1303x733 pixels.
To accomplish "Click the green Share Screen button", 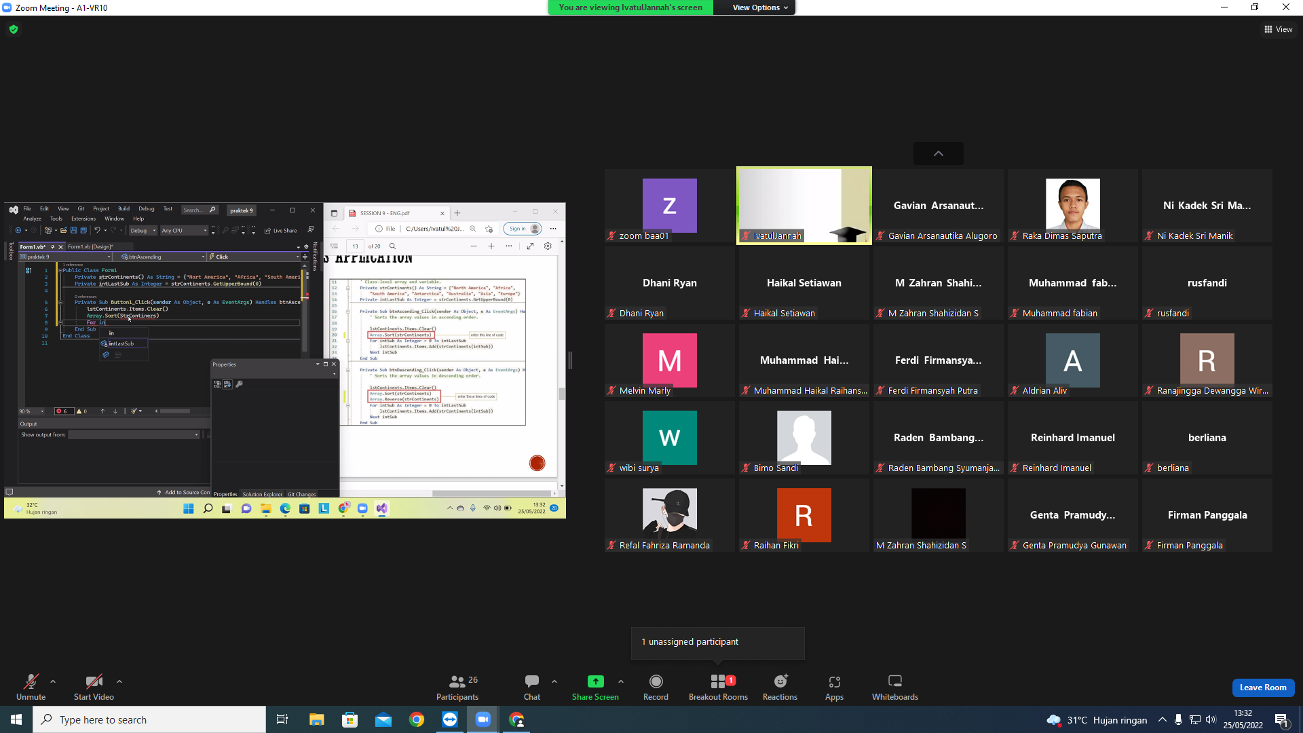I will coord(595,687).
